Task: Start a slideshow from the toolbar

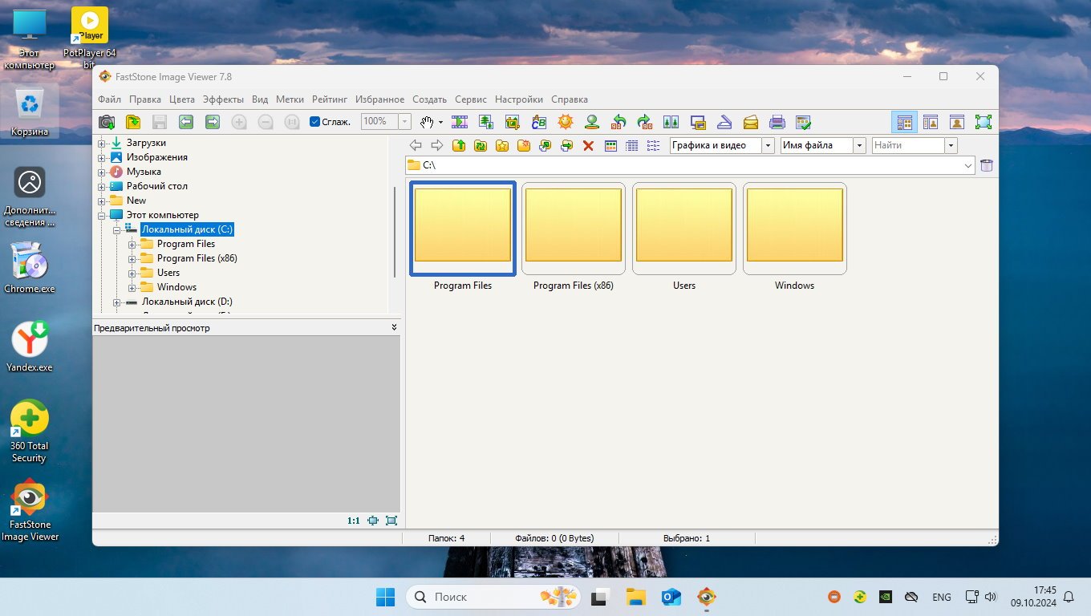Action: pyautogui.click(x=460, y=122)
